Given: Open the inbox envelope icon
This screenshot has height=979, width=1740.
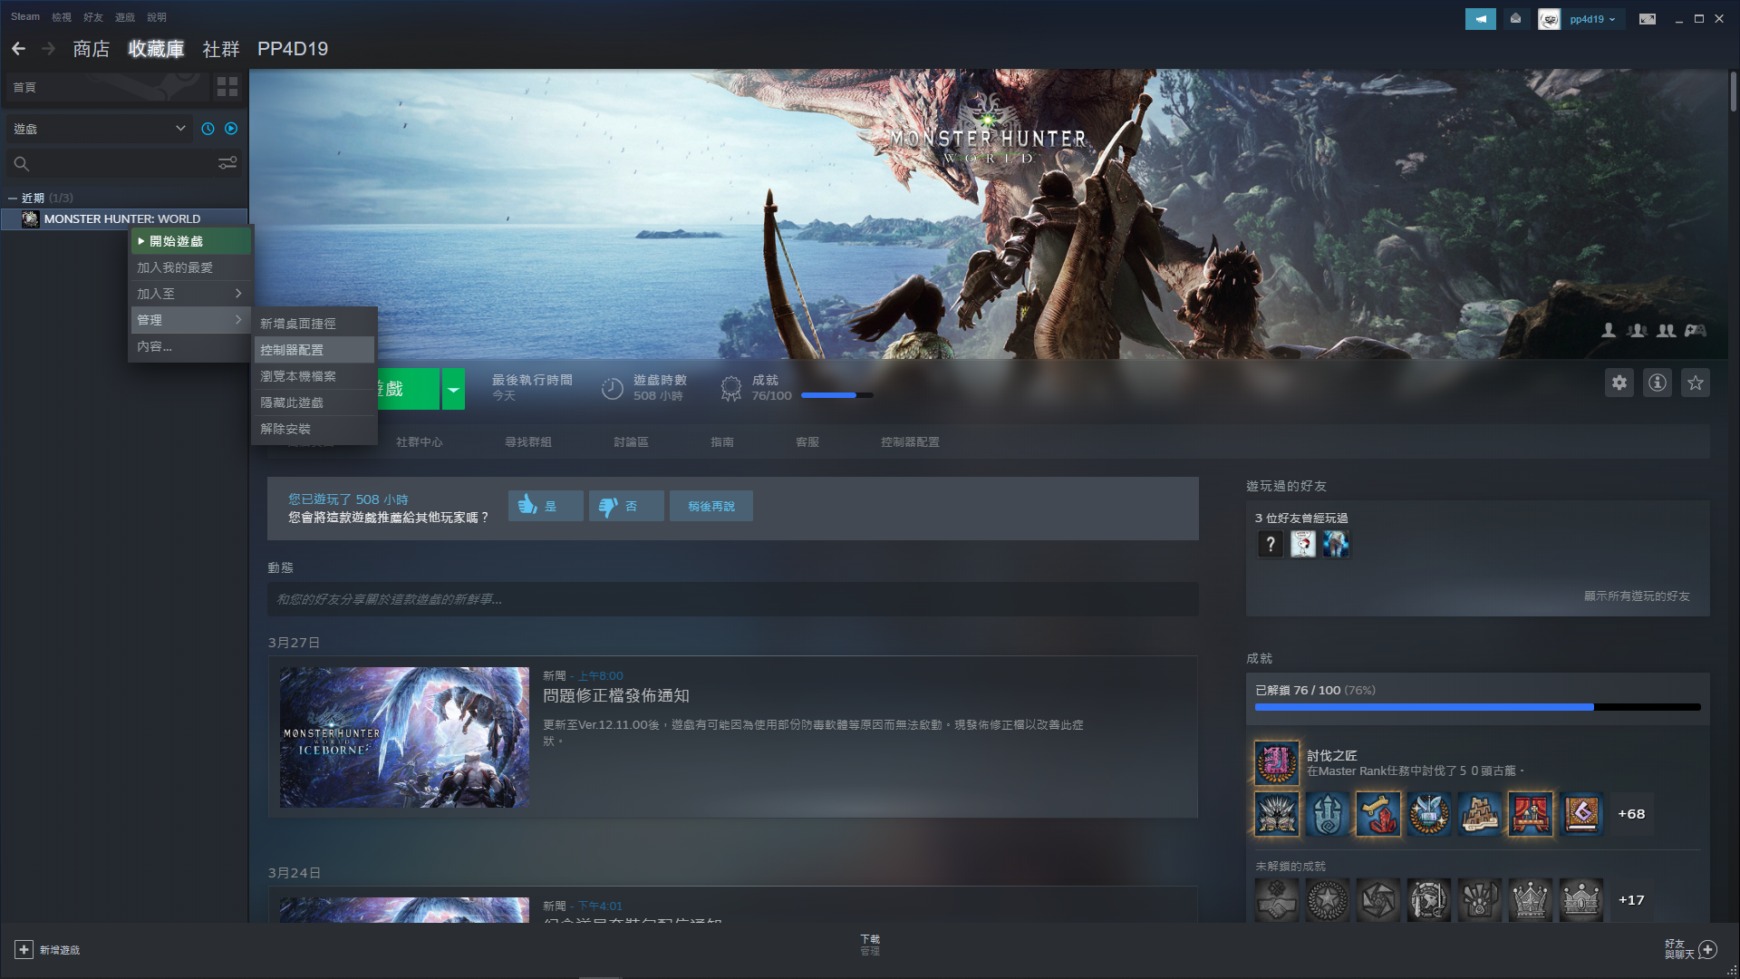Looking at the screenshot, I should pos(1515,19).
